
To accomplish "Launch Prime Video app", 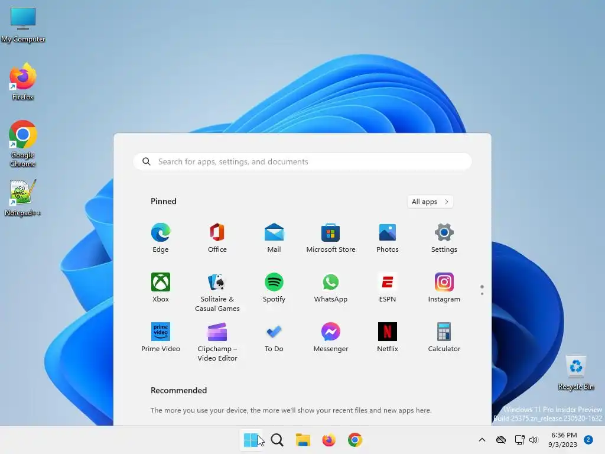I will tap(161, 336).
